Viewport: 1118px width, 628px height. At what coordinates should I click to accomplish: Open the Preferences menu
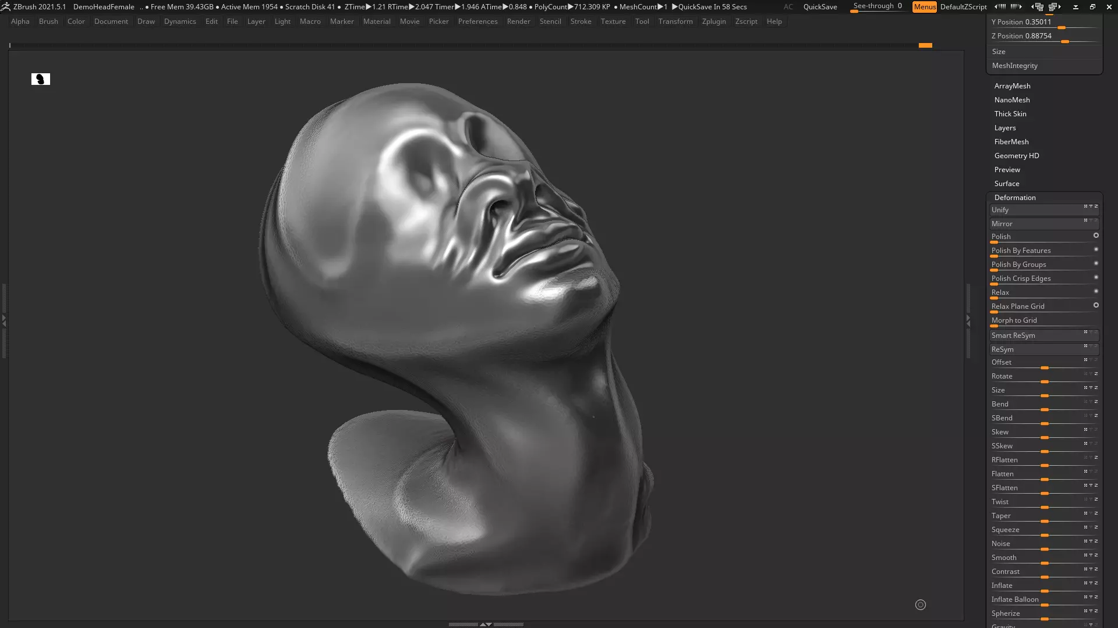point(477,22)
